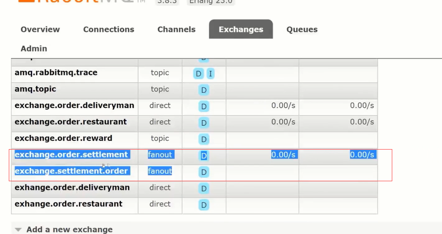This screenshot has width=442, height=234.
Task: Open the amq.rabbitmq.trace exchange
Action: (x=56, y=73)
